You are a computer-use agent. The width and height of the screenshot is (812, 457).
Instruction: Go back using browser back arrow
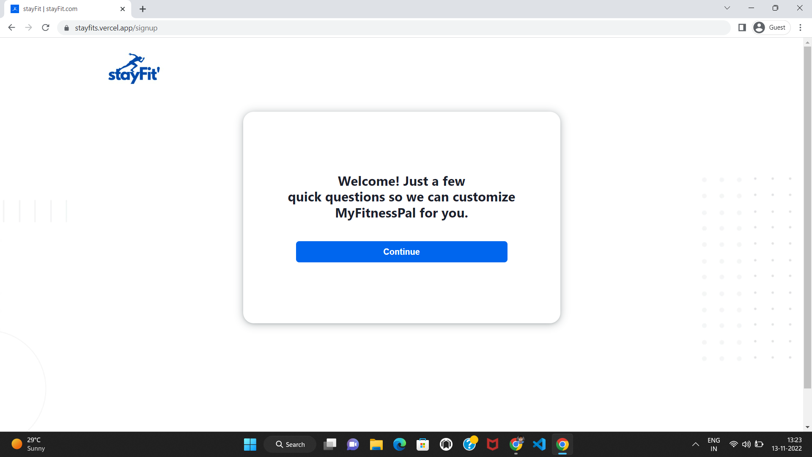click(11, 28)
